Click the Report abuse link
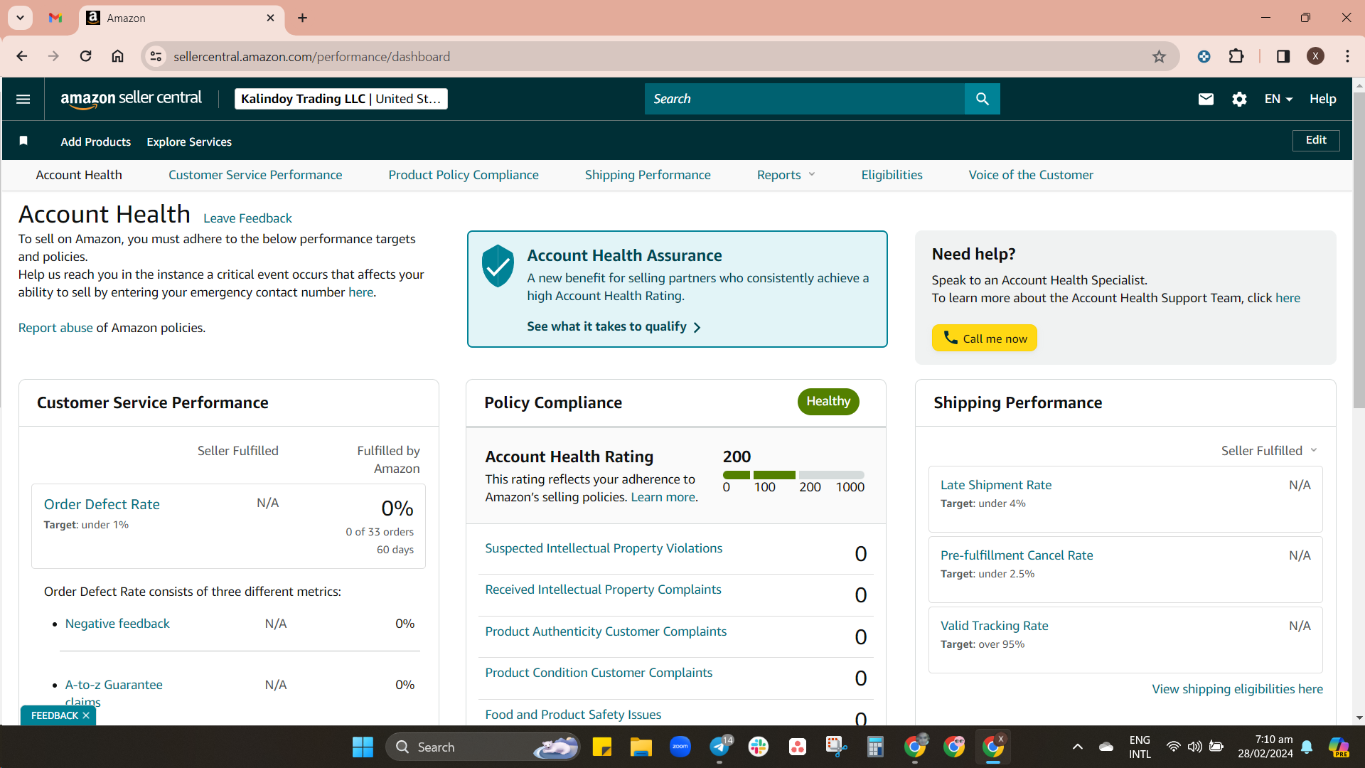Viewport: 1365px width, 768px height. click(x=55, y=328)
